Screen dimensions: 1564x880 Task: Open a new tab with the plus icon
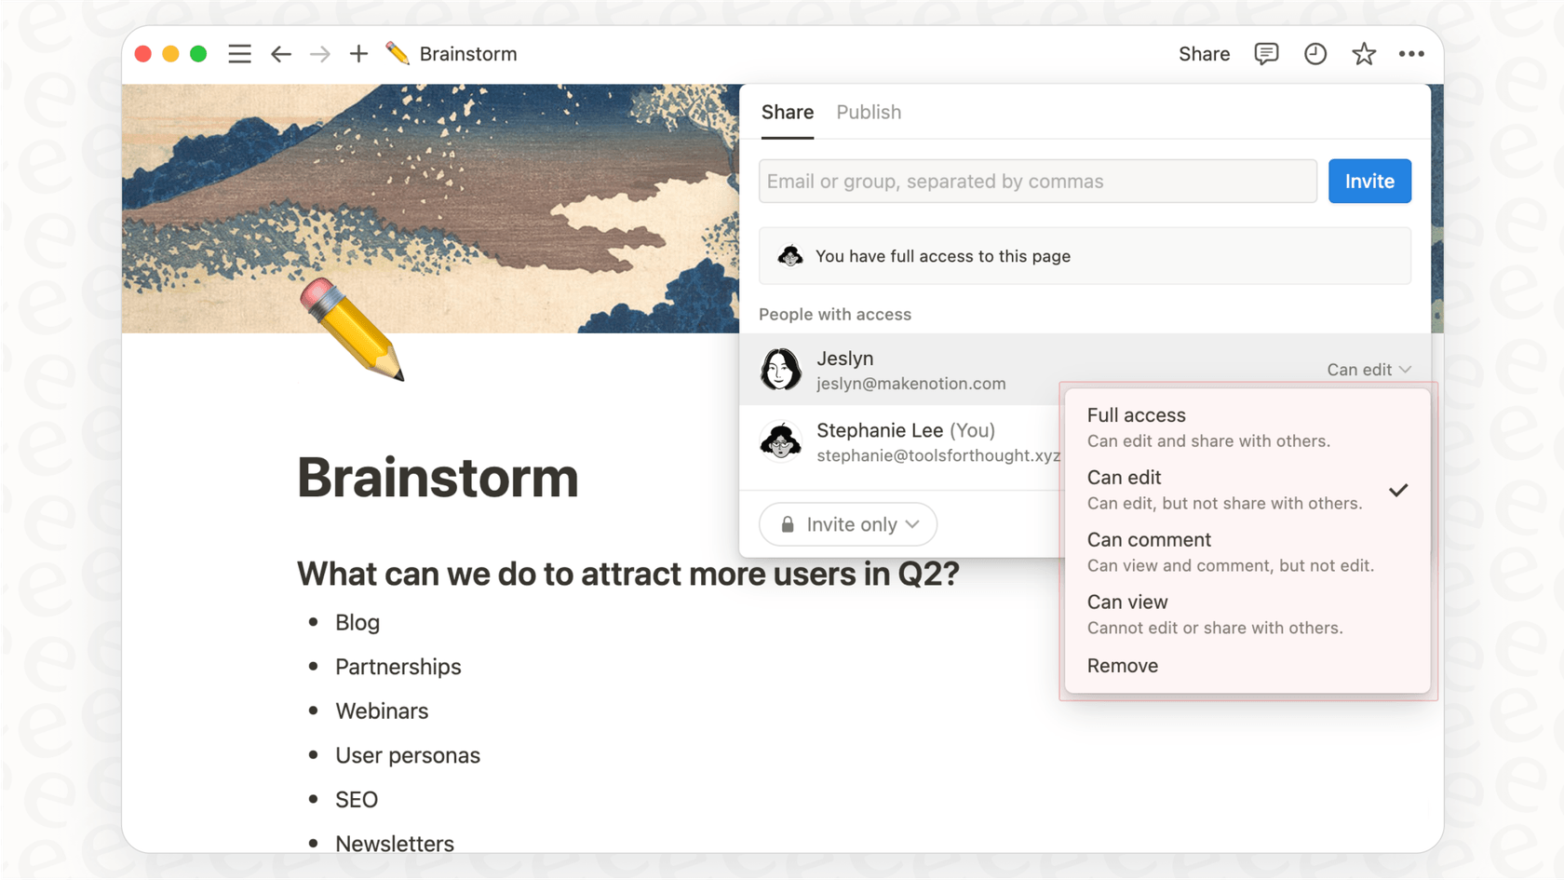point(358,53)
